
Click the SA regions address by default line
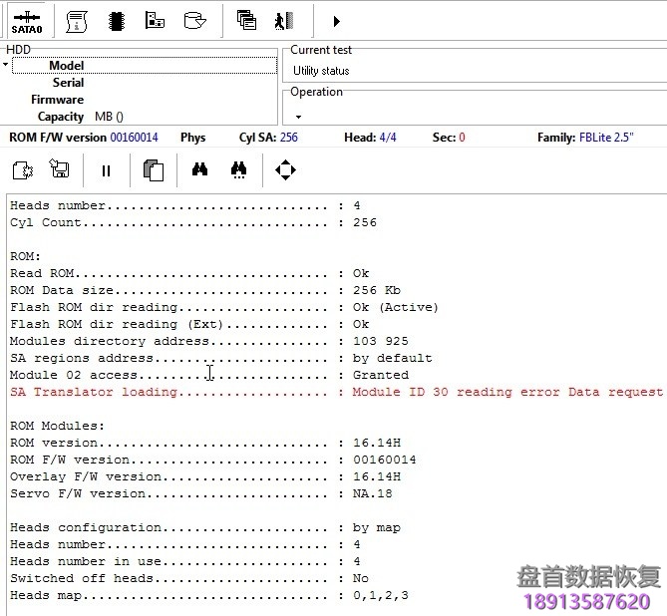tap(221, 358)
